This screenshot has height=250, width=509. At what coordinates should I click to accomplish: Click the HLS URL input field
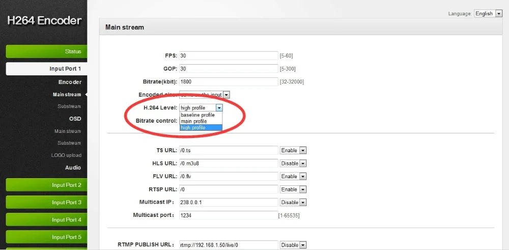(x=229, y=163)
